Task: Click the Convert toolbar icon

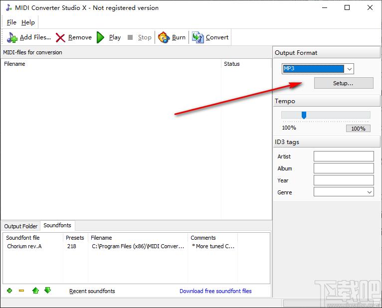Action: pos(197,37)
